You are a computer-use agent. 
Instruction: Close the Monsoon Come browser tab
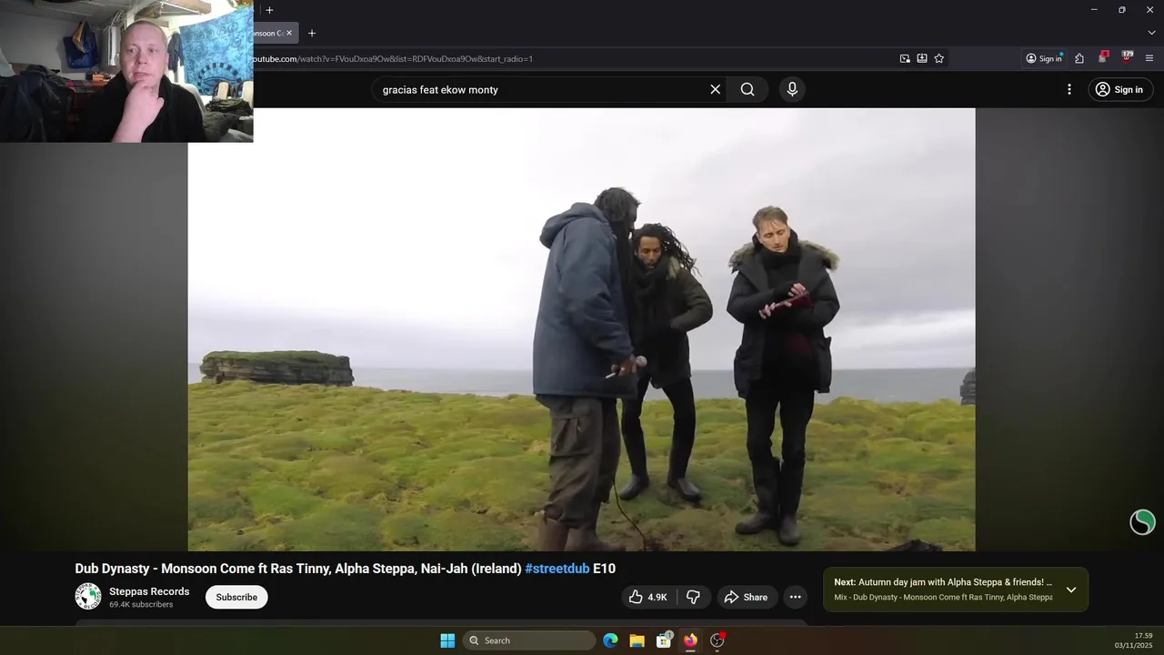[289, 33]
